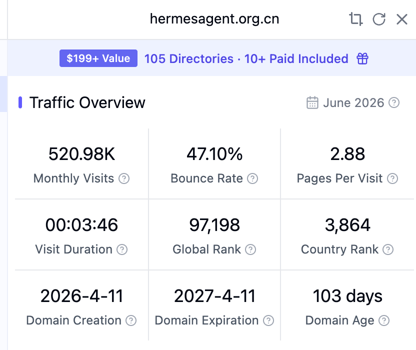Viewport: 416px width, 350px height.
Task: Click the 520.98K monthly visits value
Action: pyautogui.click(x=81, y=154)
